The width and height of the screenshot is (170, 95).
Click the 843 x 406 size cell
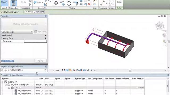(x=49, y=85)
